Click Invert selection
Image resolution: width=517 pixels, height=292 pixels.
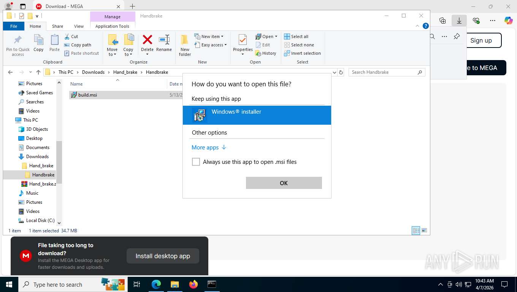(x=302, y=53)
